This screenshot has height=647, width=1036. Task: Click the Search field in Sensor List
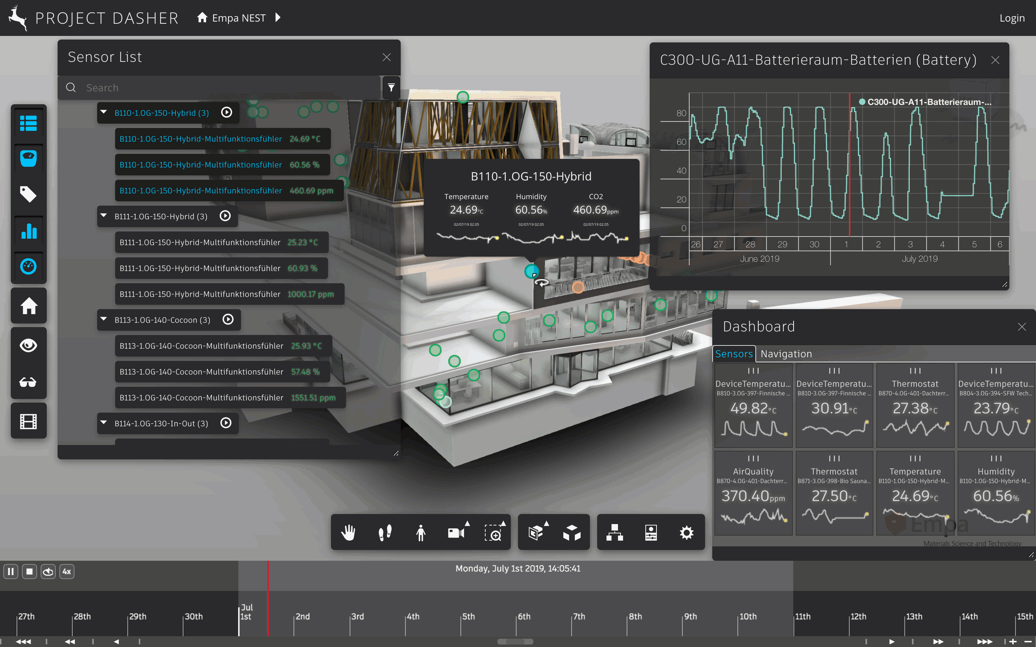click(231, 88)
